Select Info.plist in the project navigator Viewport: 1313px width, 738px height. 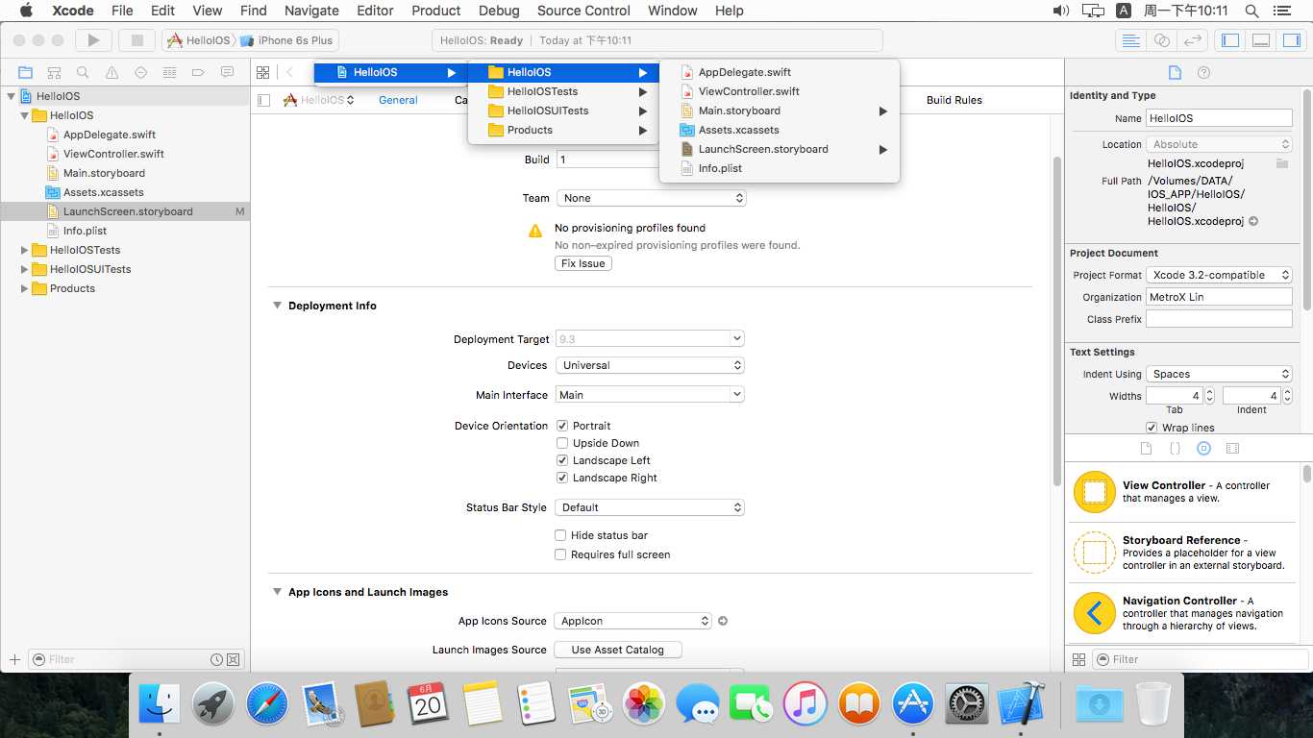pyautogui.click(x=85, y=231)
